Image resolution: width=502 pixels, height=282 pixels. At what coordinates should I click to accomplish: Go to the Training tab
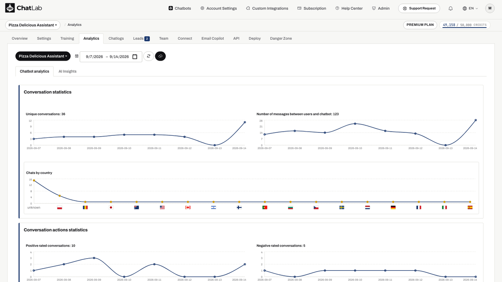67,38
